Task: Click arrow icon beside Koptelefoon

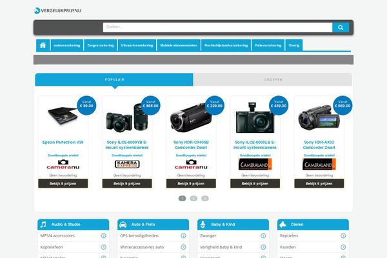Action: tap(103, 247)
